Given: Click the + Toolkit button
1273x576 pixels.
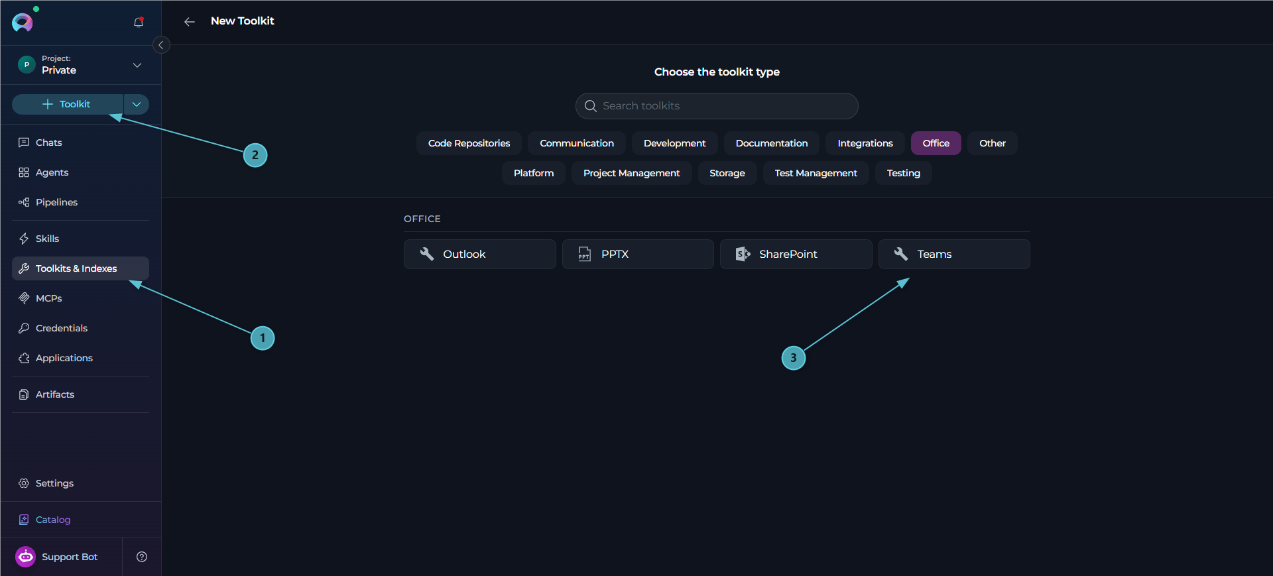Looking at the screenshot, I should (68, 104).
